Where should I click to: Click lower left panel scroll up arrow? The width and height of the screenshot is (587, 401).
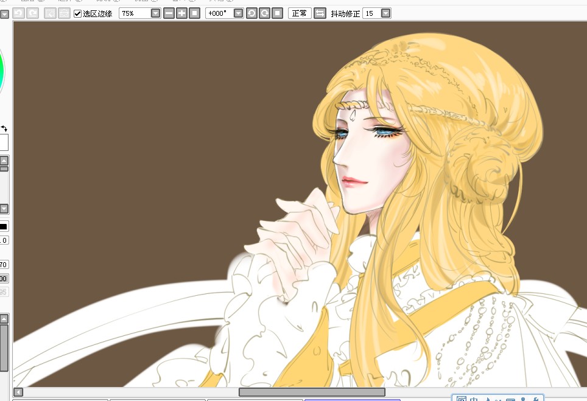pyautogui.click(x=4, y=319)
